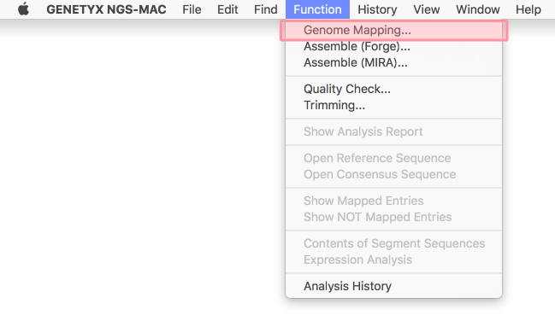555x315 pixels.
Task: Select Trimming... menu entry
Action: click(393, 105)
